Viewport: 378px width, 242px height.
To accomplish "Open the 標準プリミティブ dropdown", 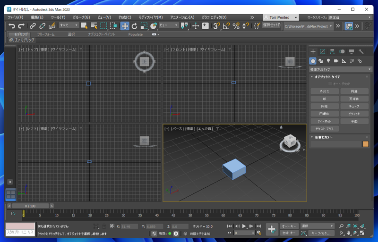I will [340, 69].
